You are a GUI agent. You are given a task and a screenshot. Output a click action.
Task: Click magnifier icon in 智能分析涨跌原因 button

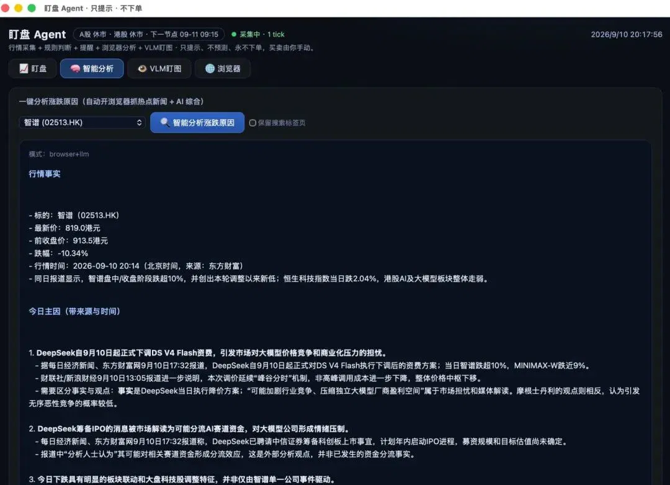[x=164, y=123]
